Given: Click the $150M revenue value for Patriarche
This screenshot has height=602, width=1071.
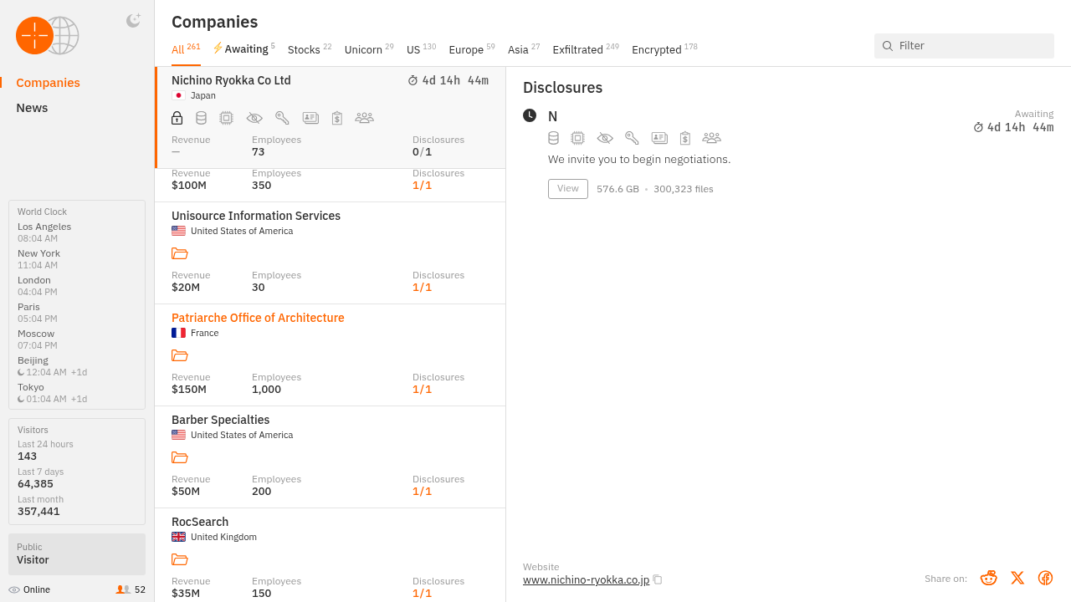Looking at the screenshot, I should click(x=189, y=390).
